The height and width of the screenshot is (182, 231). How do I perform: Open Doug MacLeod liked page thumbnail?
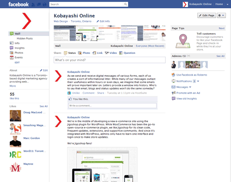(15, 116)
